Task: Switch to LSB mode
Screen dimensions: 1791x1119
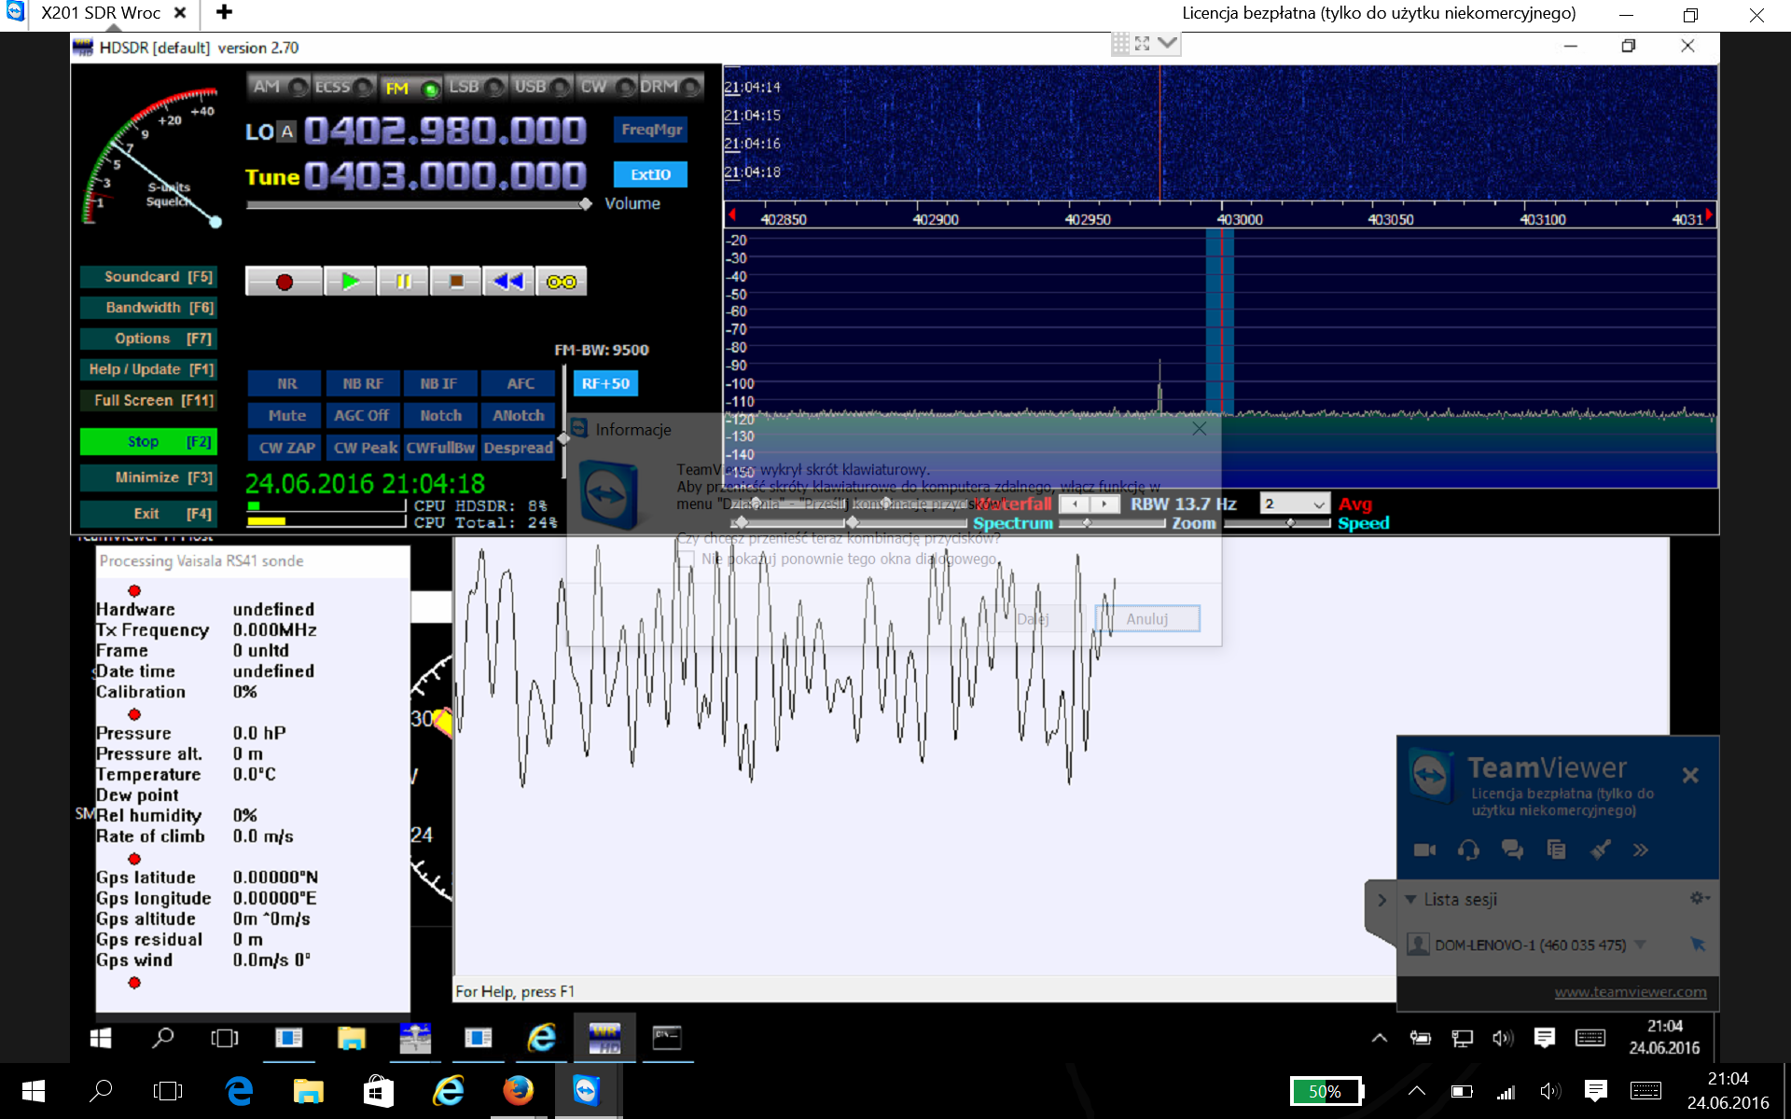Action: [476, 87]
